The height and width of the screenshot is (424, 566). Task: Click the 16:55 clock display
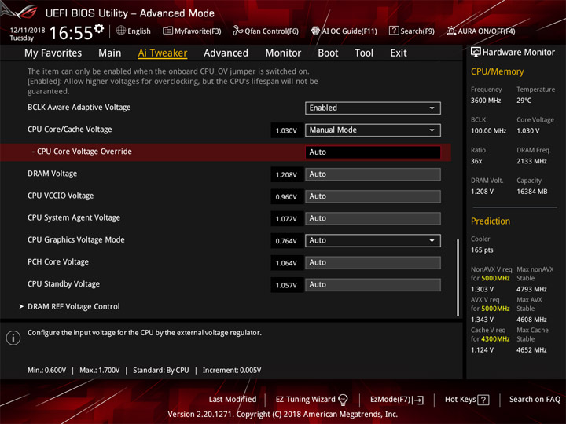click(71, 33)
